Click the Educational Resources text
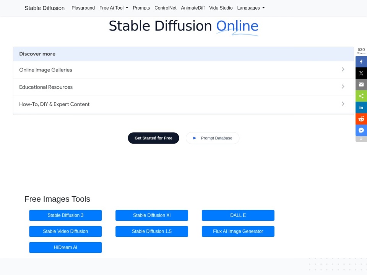The height and width of the screenshot is (275, 367). (x=46, y=87)
